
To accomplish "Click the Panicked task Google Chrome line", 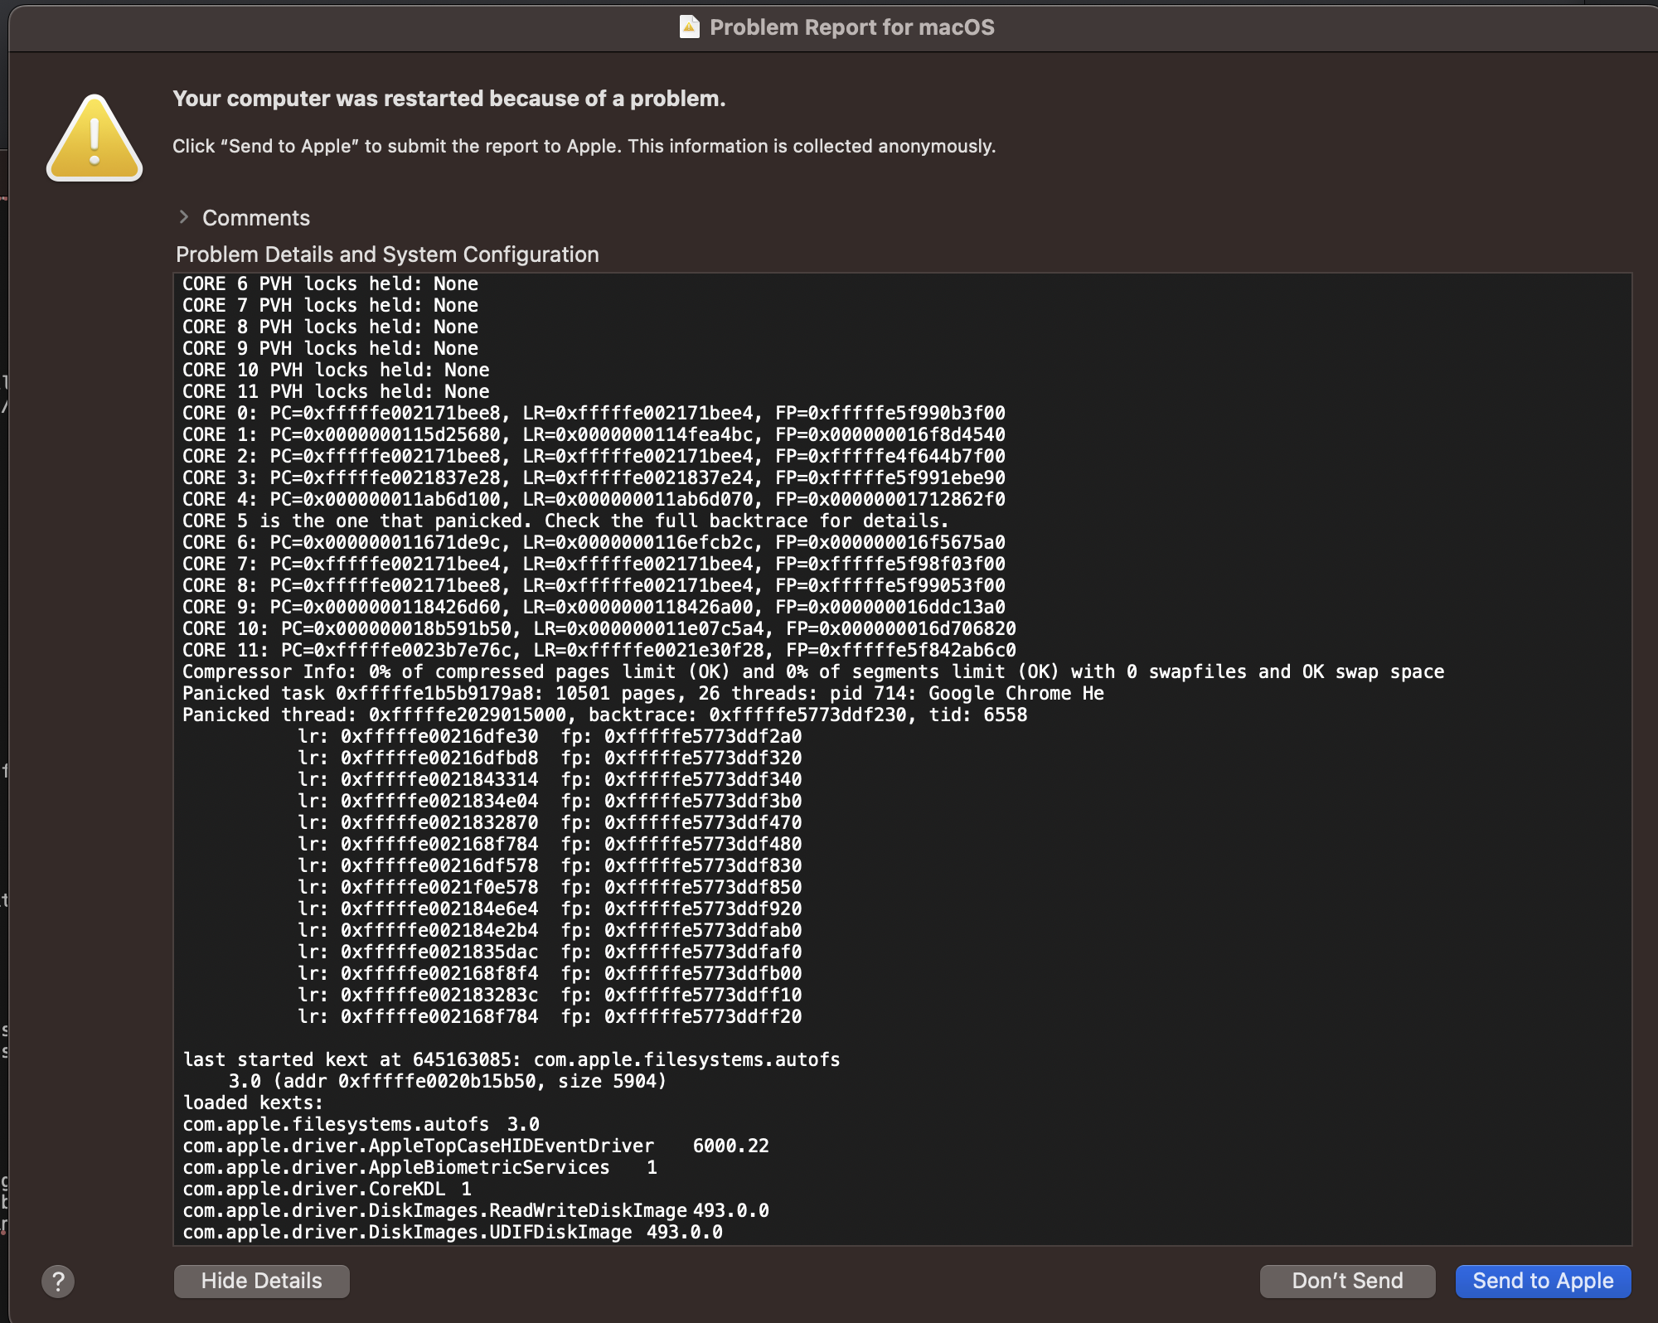I will coord(642,693).
